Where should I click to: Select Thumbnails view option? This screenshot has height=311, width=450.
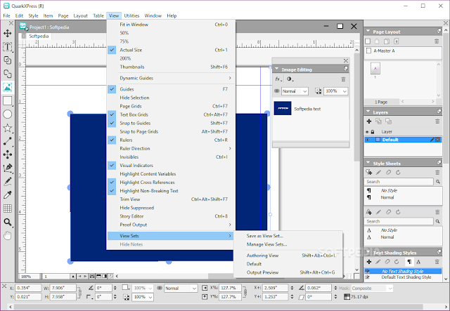pyautogui.click(x=171, y=67)
